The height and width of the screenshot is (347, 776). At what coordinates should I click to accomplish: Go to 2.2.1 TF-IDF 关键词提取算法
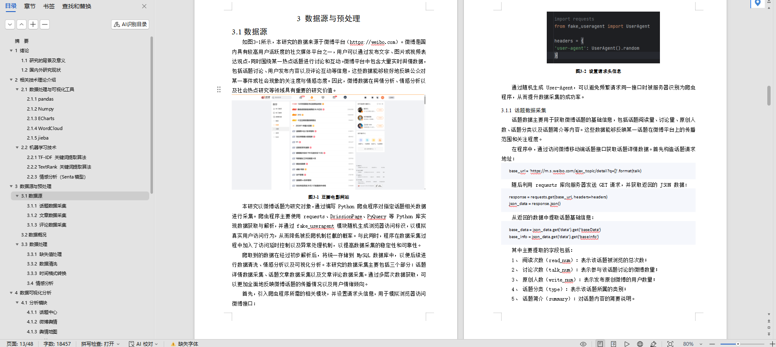tap(56, 157)
